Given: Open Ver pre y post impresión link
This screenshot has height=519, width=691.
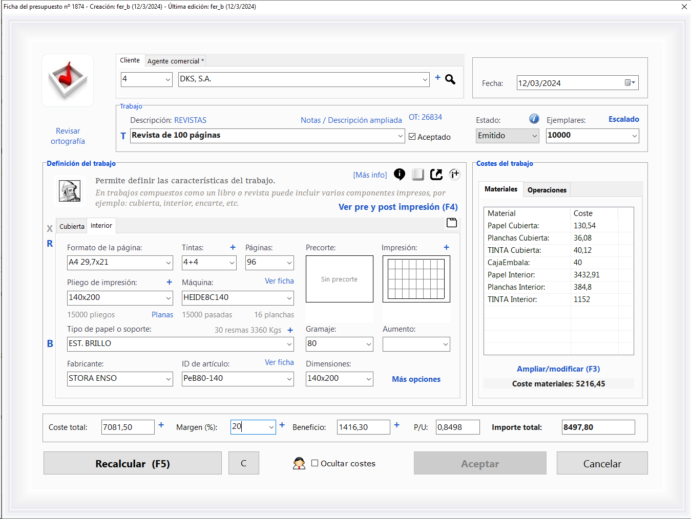Looking at the screenshot, I should [x=398, y=207].
